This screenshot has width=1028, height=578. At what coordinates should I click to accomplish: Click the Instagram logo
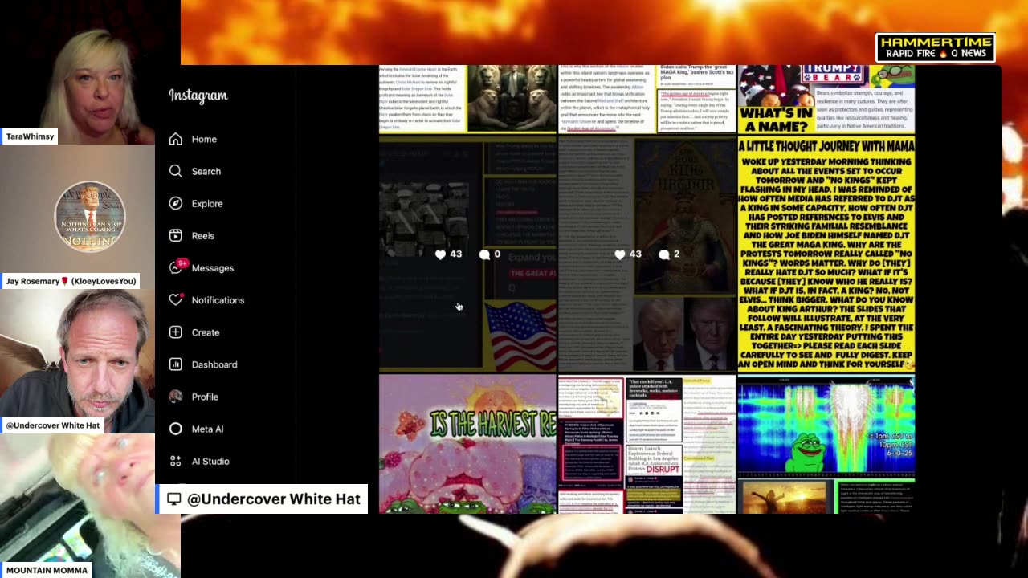[198, 96]
